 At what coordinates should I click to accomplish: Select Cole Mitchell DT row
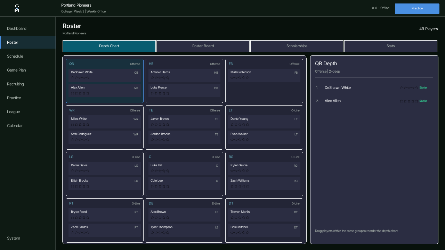click(x=264, y=230)
